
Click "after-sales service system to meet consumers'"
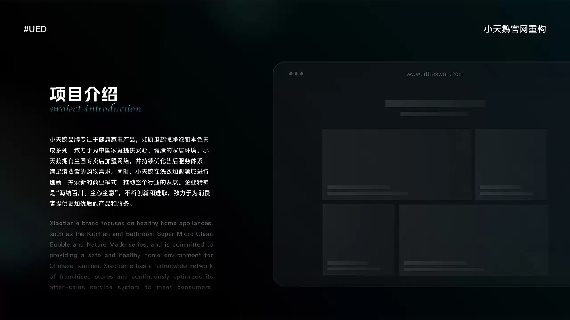(131, 287)
